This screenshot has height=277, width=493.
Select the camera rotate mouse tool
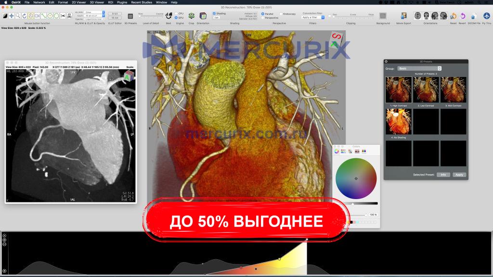pyautogui.click(x=37, y=16)
